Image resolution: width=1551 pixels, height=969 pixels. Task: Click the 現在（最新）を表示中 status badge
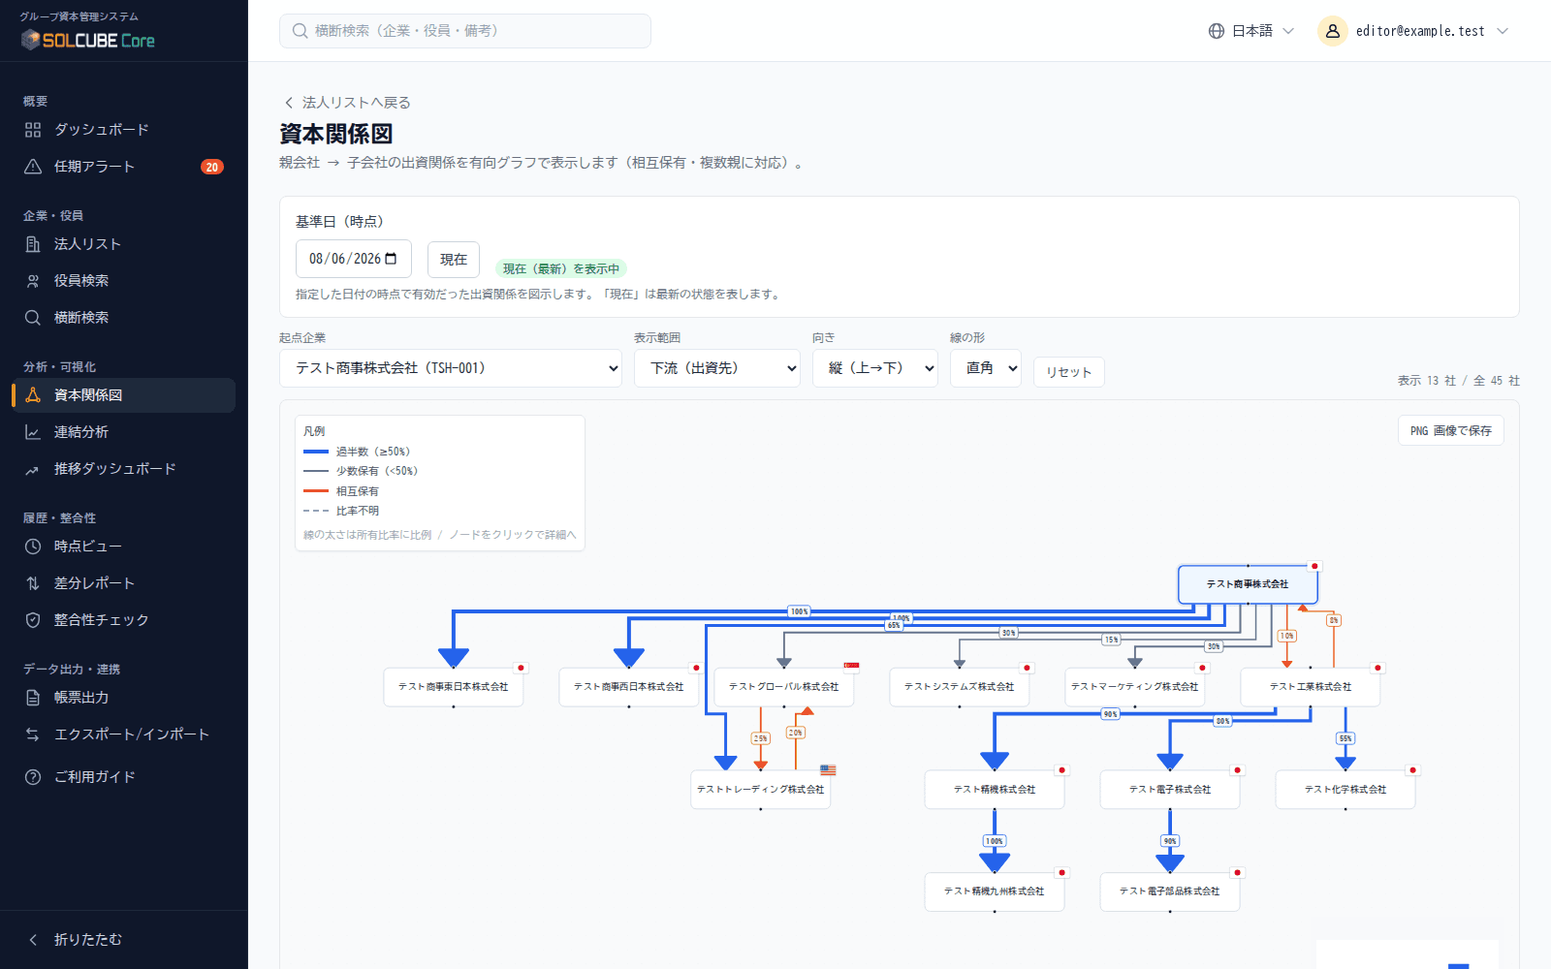pyautogui.click(x=561, y=269)
